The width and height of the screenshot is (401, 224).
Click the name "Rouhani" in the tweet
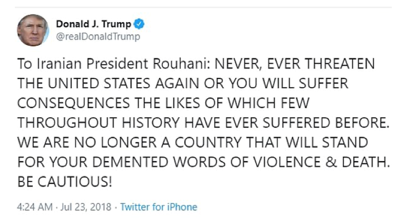pos(176,65)
